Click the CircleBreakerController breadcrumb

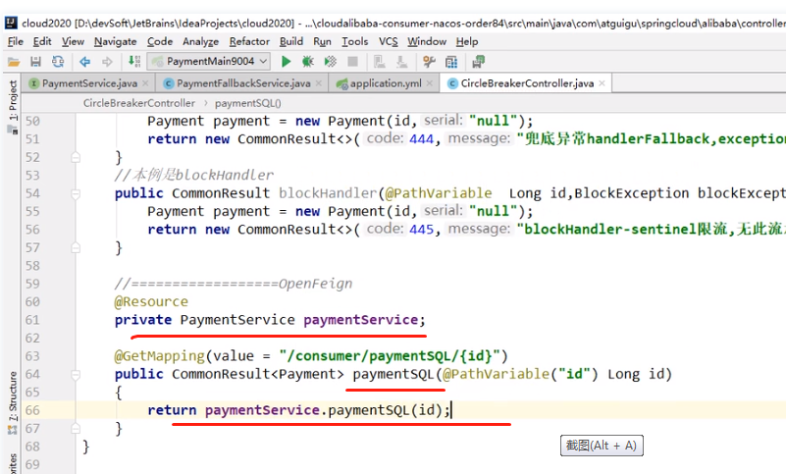[139, 103]
